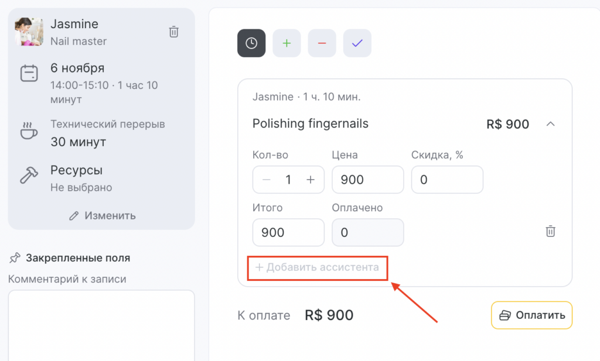Click the red minus status button

tap(322, 43)
